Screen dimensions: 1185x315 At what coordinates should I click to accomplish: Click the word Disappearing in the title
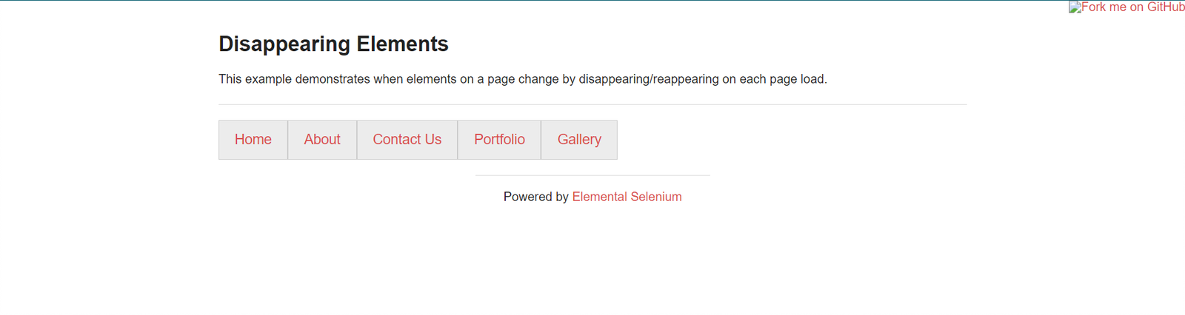[284, 44]
